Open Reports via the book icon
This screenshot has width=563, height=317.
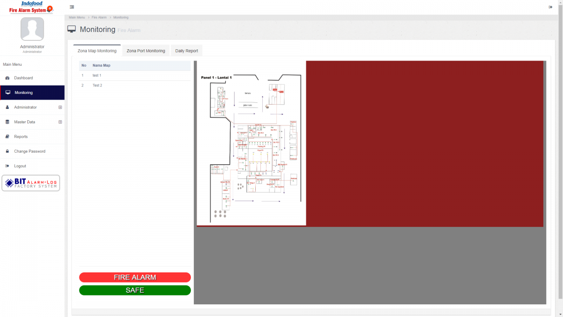(x=8, y=136)
